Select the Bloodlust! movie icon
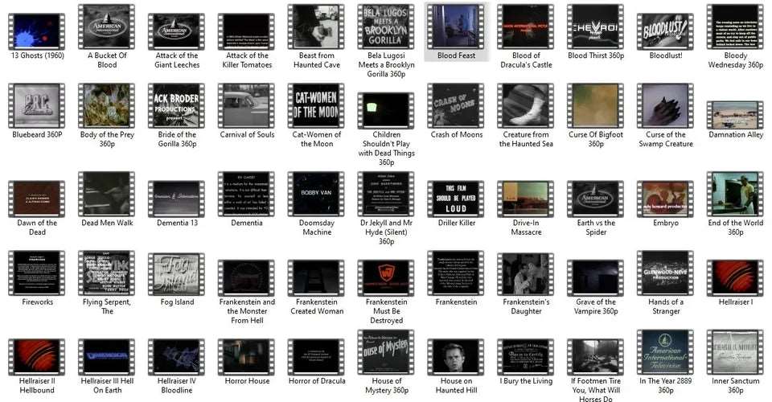This screenshot has height=402, width=772. coord(666,27)
